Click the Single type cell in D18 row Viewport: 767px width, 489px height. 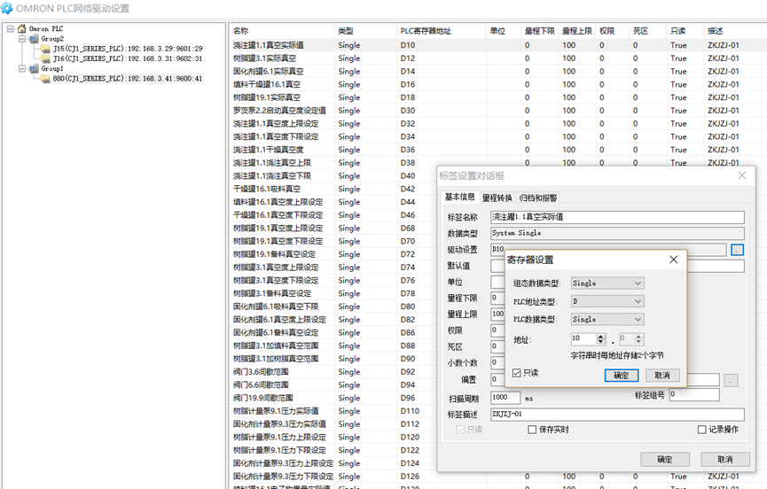point(349,97)
